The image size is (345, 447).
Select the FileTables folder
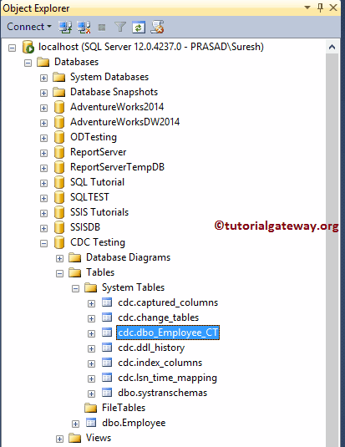pyautogui.click(x=124, y=408)
